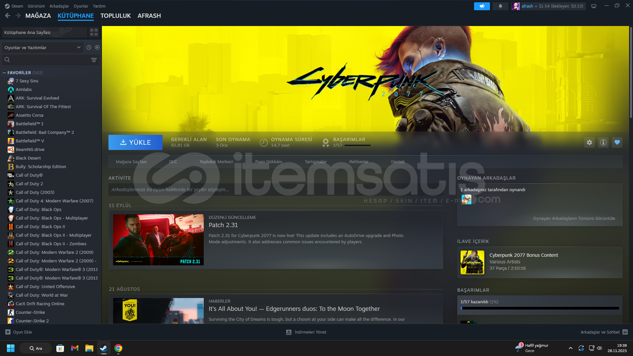Go back with the back arrow
633x356 pixels.
pyautogui.click(x=8, y=15)
